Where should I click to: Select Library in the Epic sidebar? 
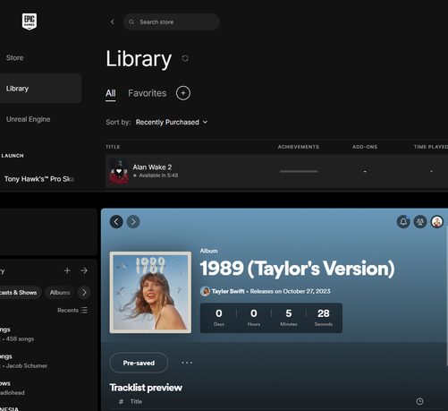(x=40, y=89)
